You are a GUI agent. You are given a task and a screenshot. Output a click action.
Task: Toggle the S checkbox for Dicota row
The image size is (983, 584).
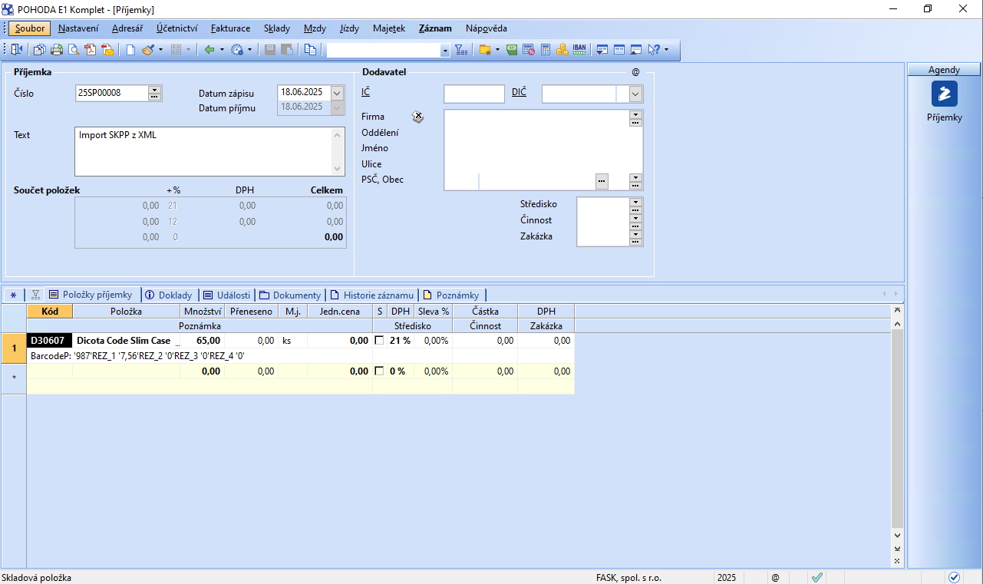[379, 341]
